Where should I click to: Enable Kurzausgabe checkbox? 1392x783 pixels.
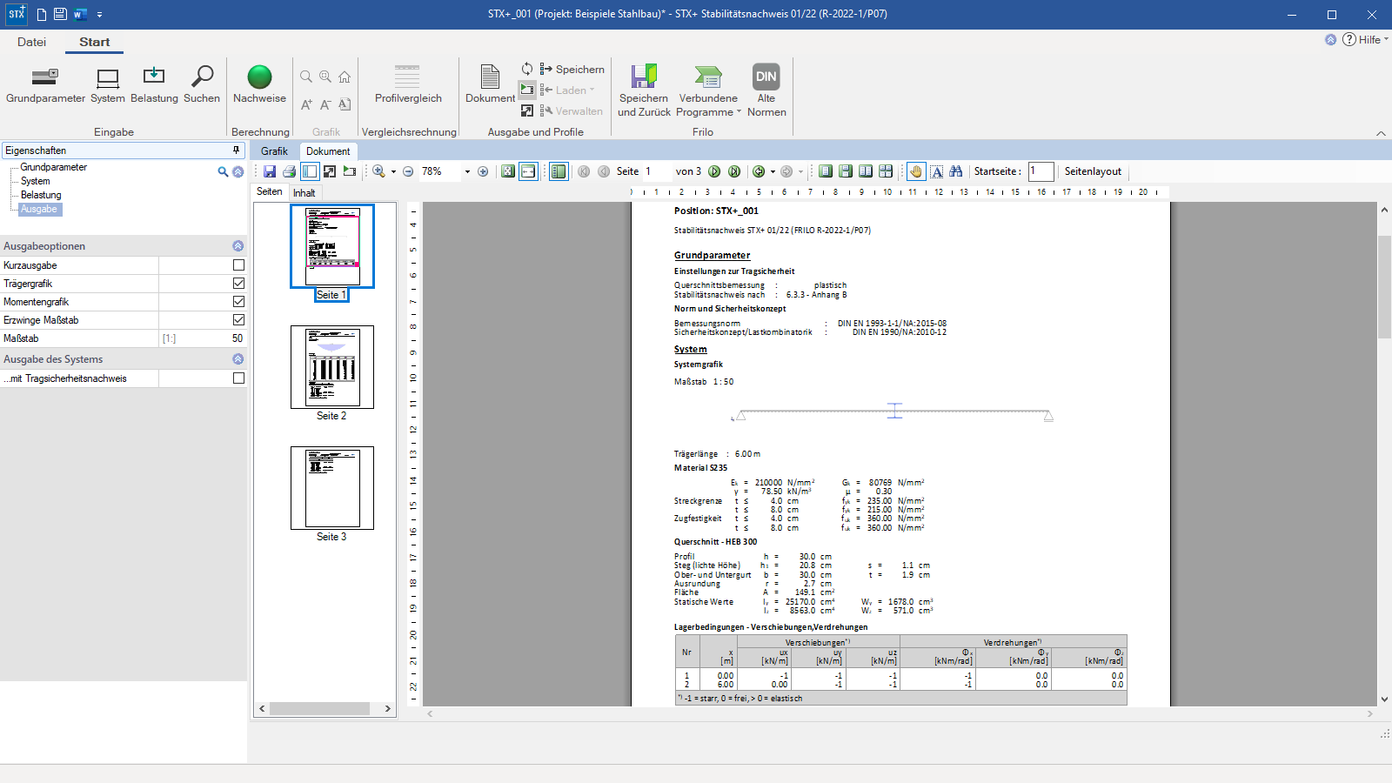[238, 265]
